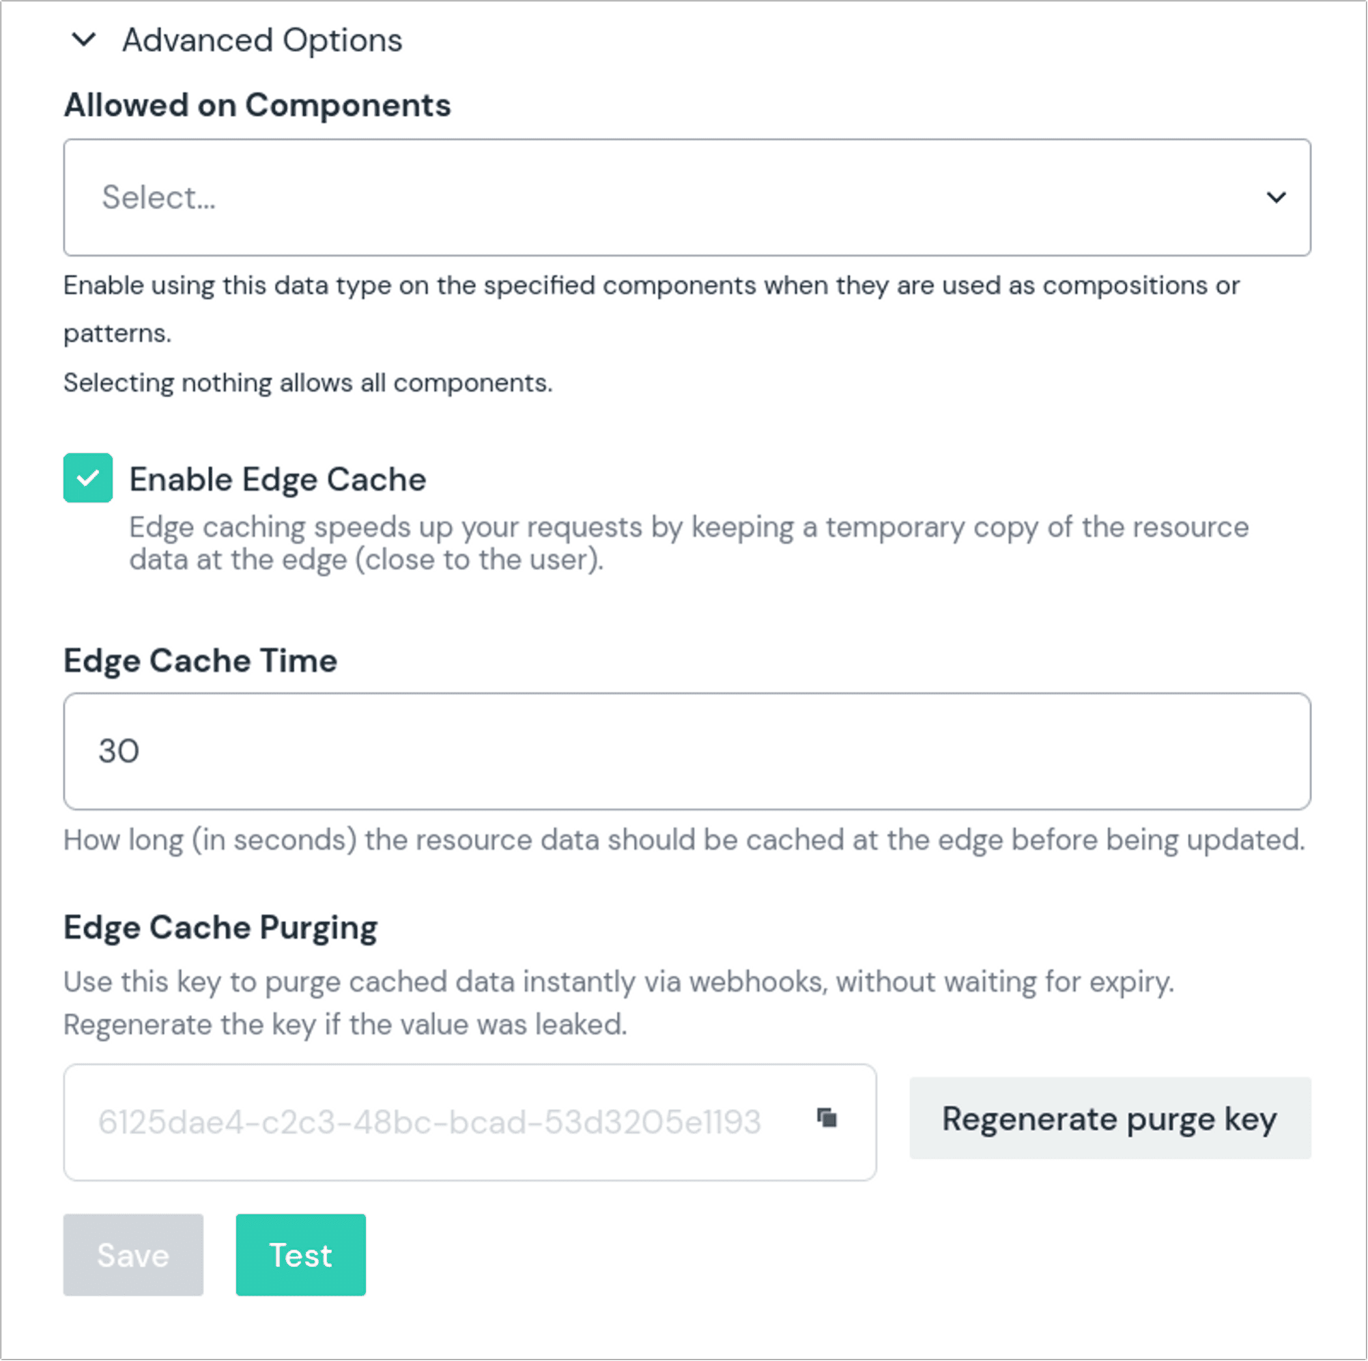The height and width of the screenshot is (1361, 1368).
Task: Click the 'How long (in seconds)' help text
Action: 684,840
